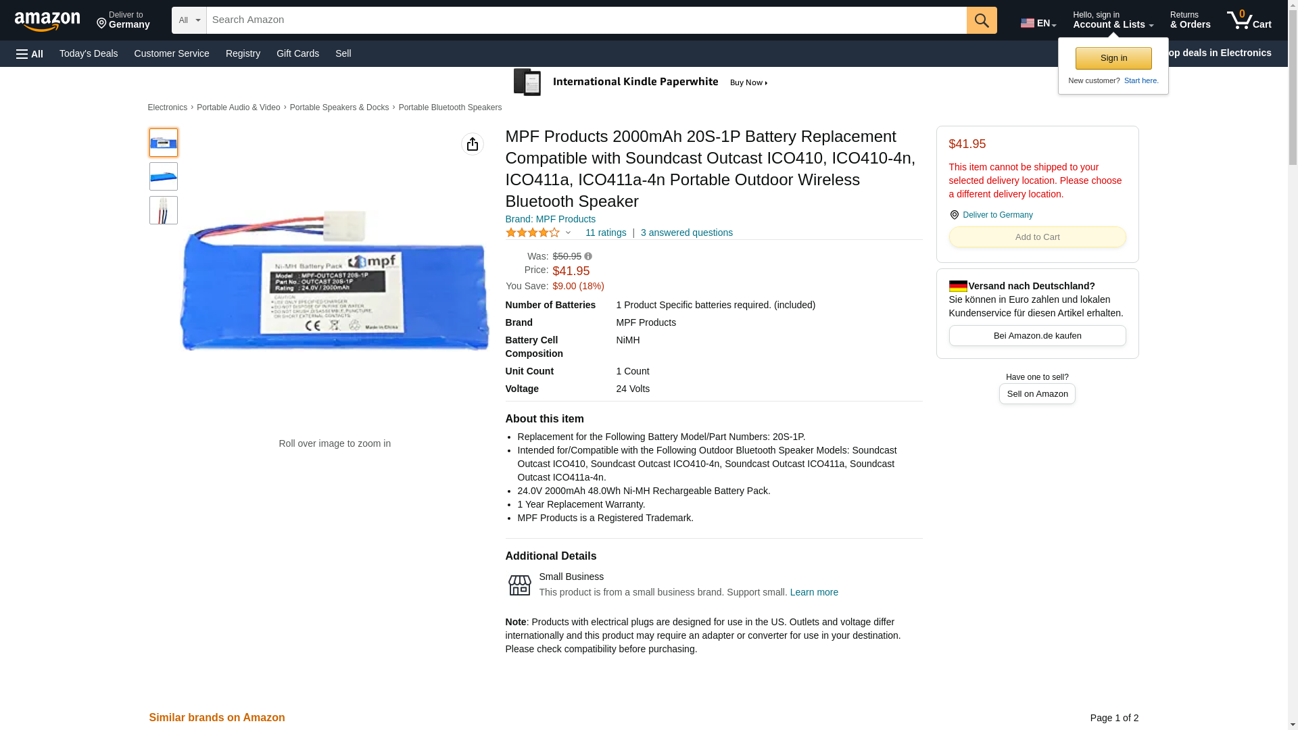Click the Start here link
This screenshot has height=730, width=1298.
1141,80
